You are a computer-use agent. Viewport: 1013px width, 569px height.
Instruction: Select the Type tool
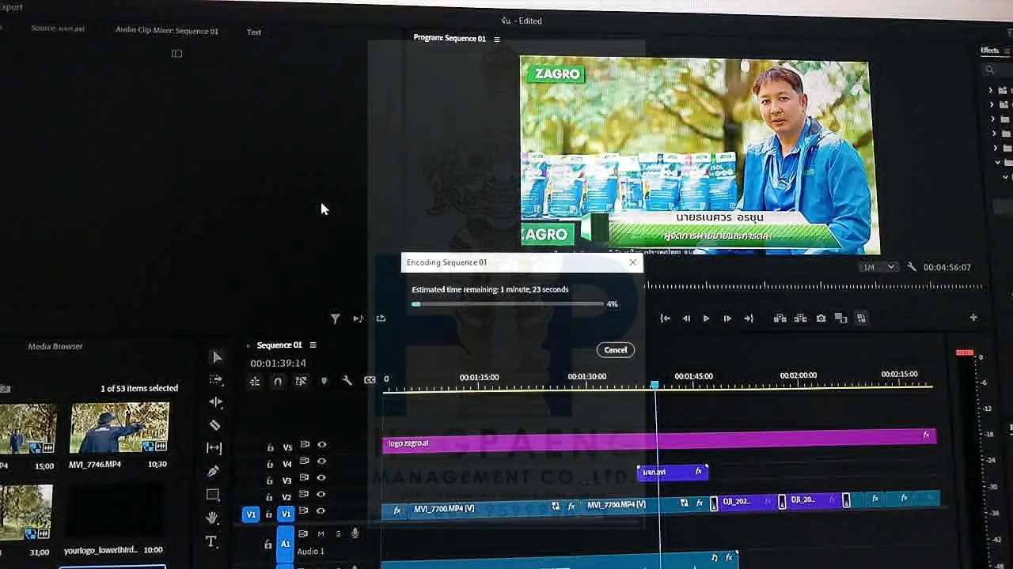tap(211, 541)
